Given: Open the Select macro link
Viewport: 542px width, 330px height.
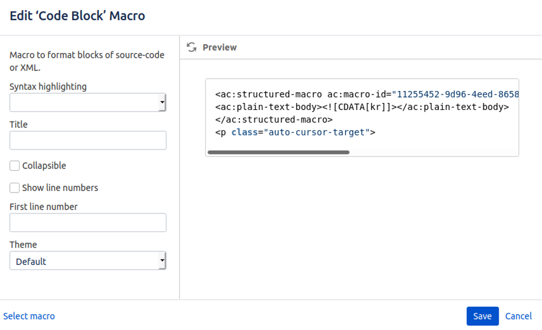Looking at the screenshot, I should coord(29,316).
